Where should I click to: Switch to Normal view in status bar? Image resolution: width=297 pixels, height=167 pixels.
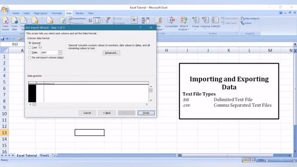(x=245, y=160)
